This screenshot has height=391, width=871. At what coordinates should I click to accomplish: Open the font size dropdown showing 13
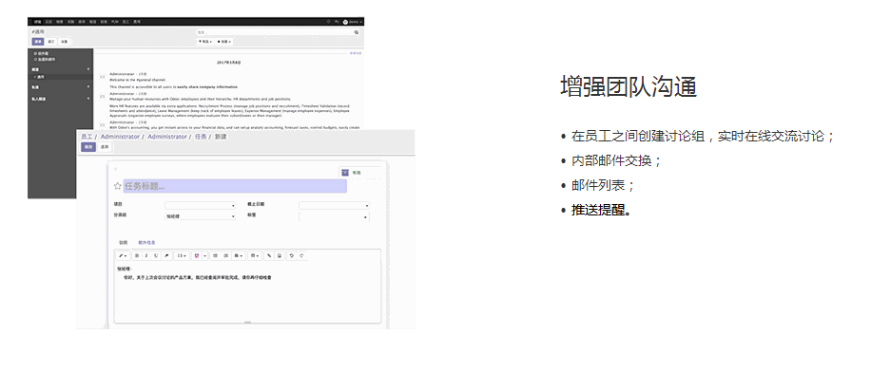coord(181,255)
